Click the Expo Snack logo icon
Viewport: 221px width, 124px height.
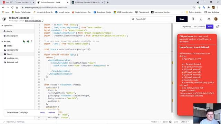pyautogui.click(x=4, y=19)
